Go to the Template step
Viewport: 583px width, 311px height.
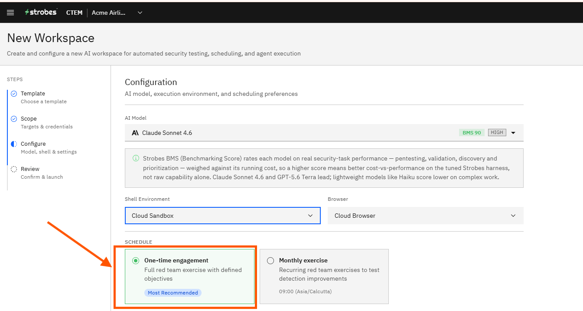click(33, 93)
